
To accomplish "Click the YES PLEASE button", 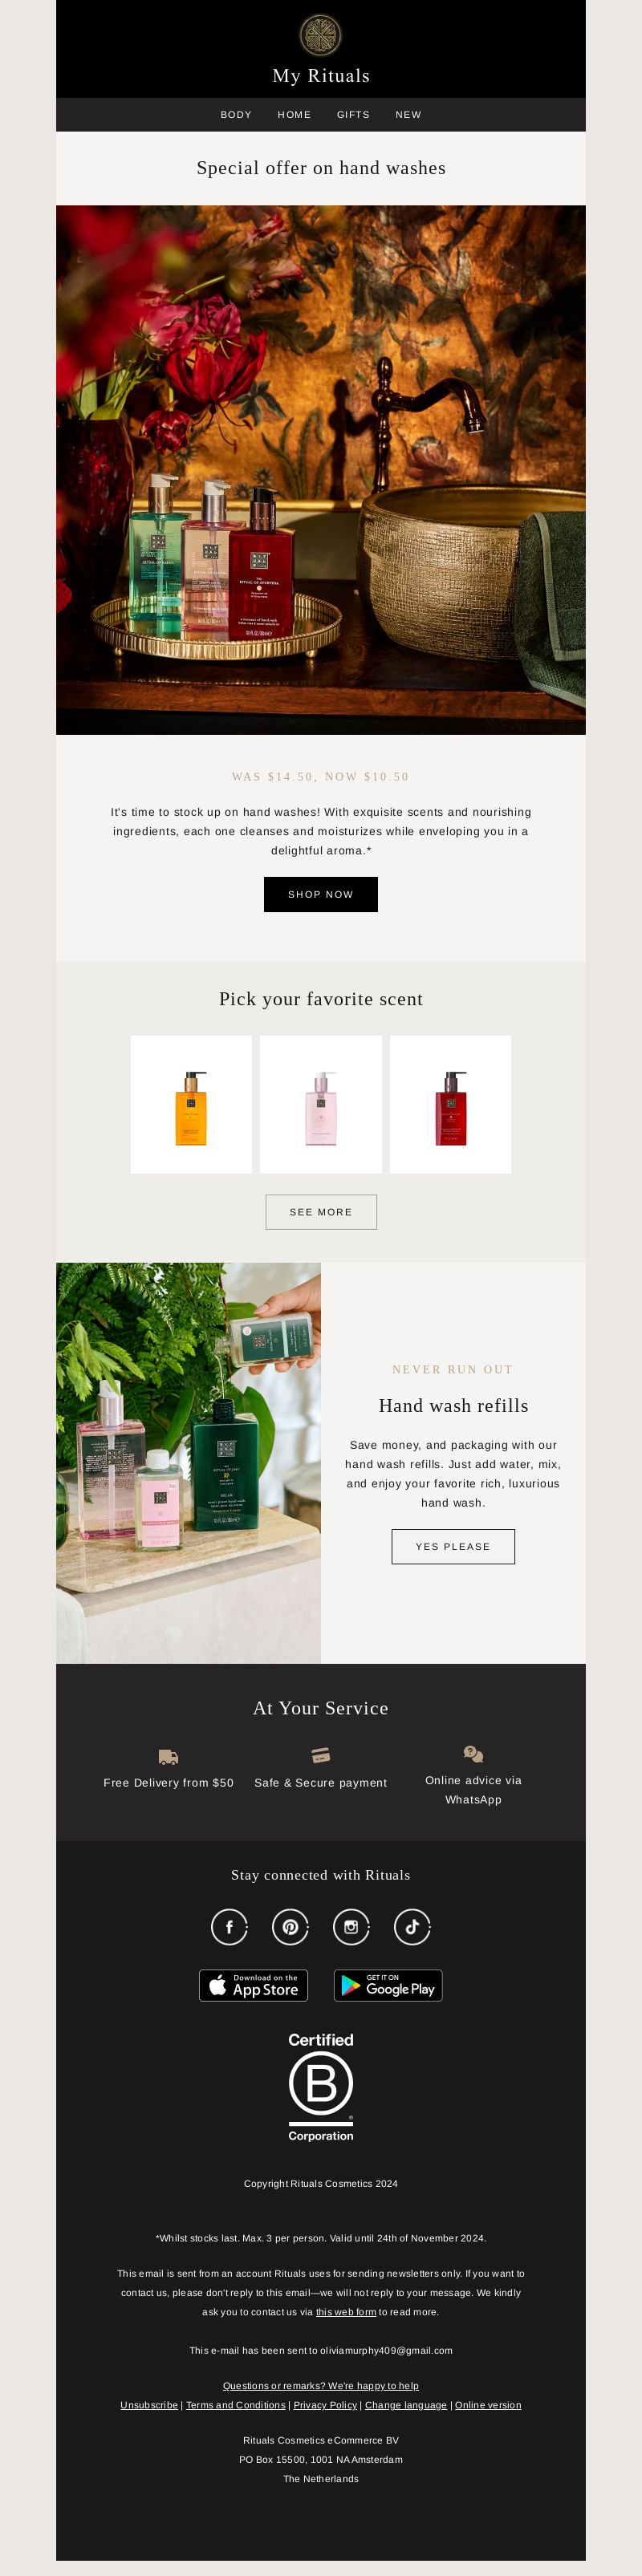I will (453, 1546).
